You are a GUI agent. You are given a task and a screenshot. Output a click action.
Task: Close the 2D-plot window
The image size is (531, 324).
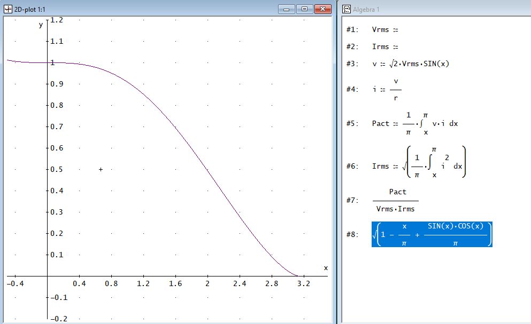click(x=323, y=9)
